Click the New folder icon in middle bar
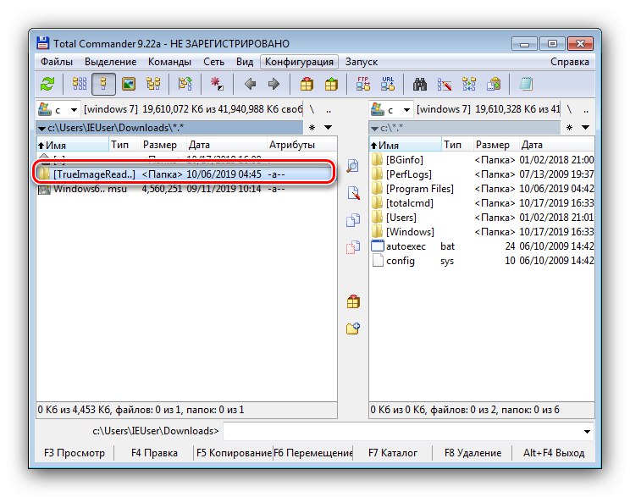Image resolution: width=630 pixels, height=497 pixels. (353, 329)
